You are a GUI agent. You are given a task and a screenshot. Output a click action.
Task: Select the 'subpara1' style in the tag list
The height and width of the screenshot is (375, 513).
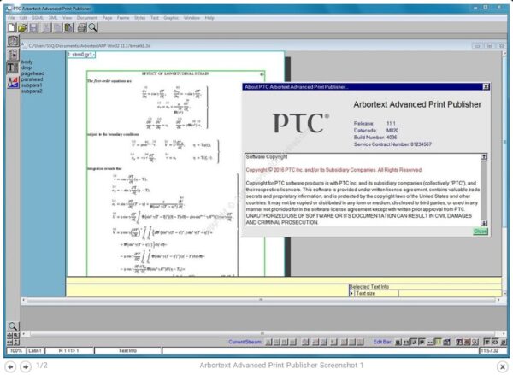(32, 85)
